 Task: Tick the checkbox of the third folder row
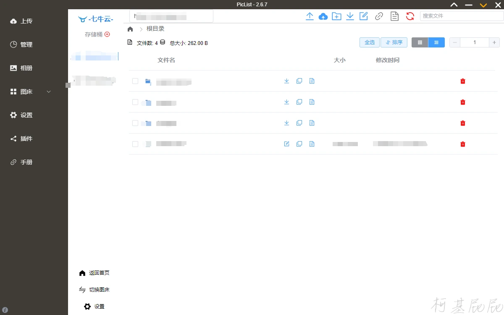click(135, 123)
